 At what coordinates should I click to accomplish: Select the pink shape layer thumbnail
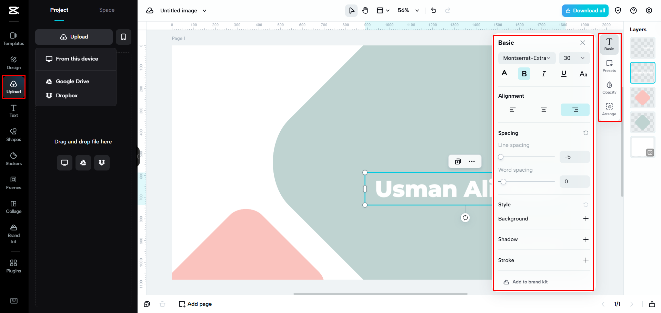point(643,98)
